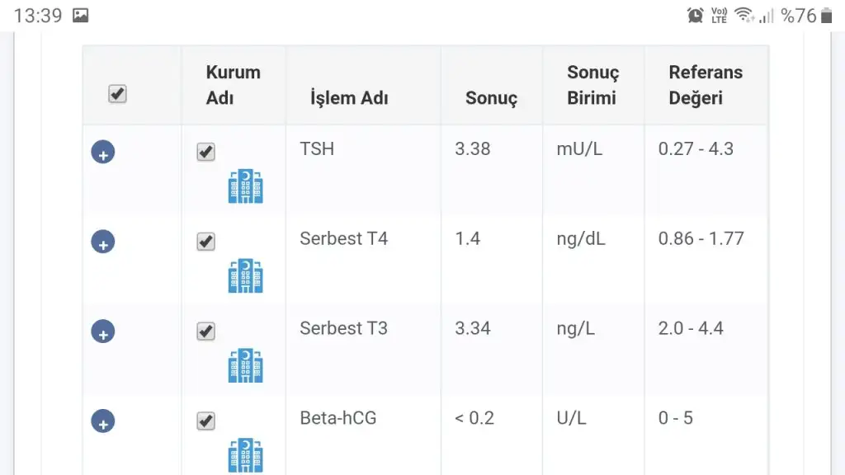Tap the image notification icon in status bar
Screen dimensions: 845x475
click(80, 15)
